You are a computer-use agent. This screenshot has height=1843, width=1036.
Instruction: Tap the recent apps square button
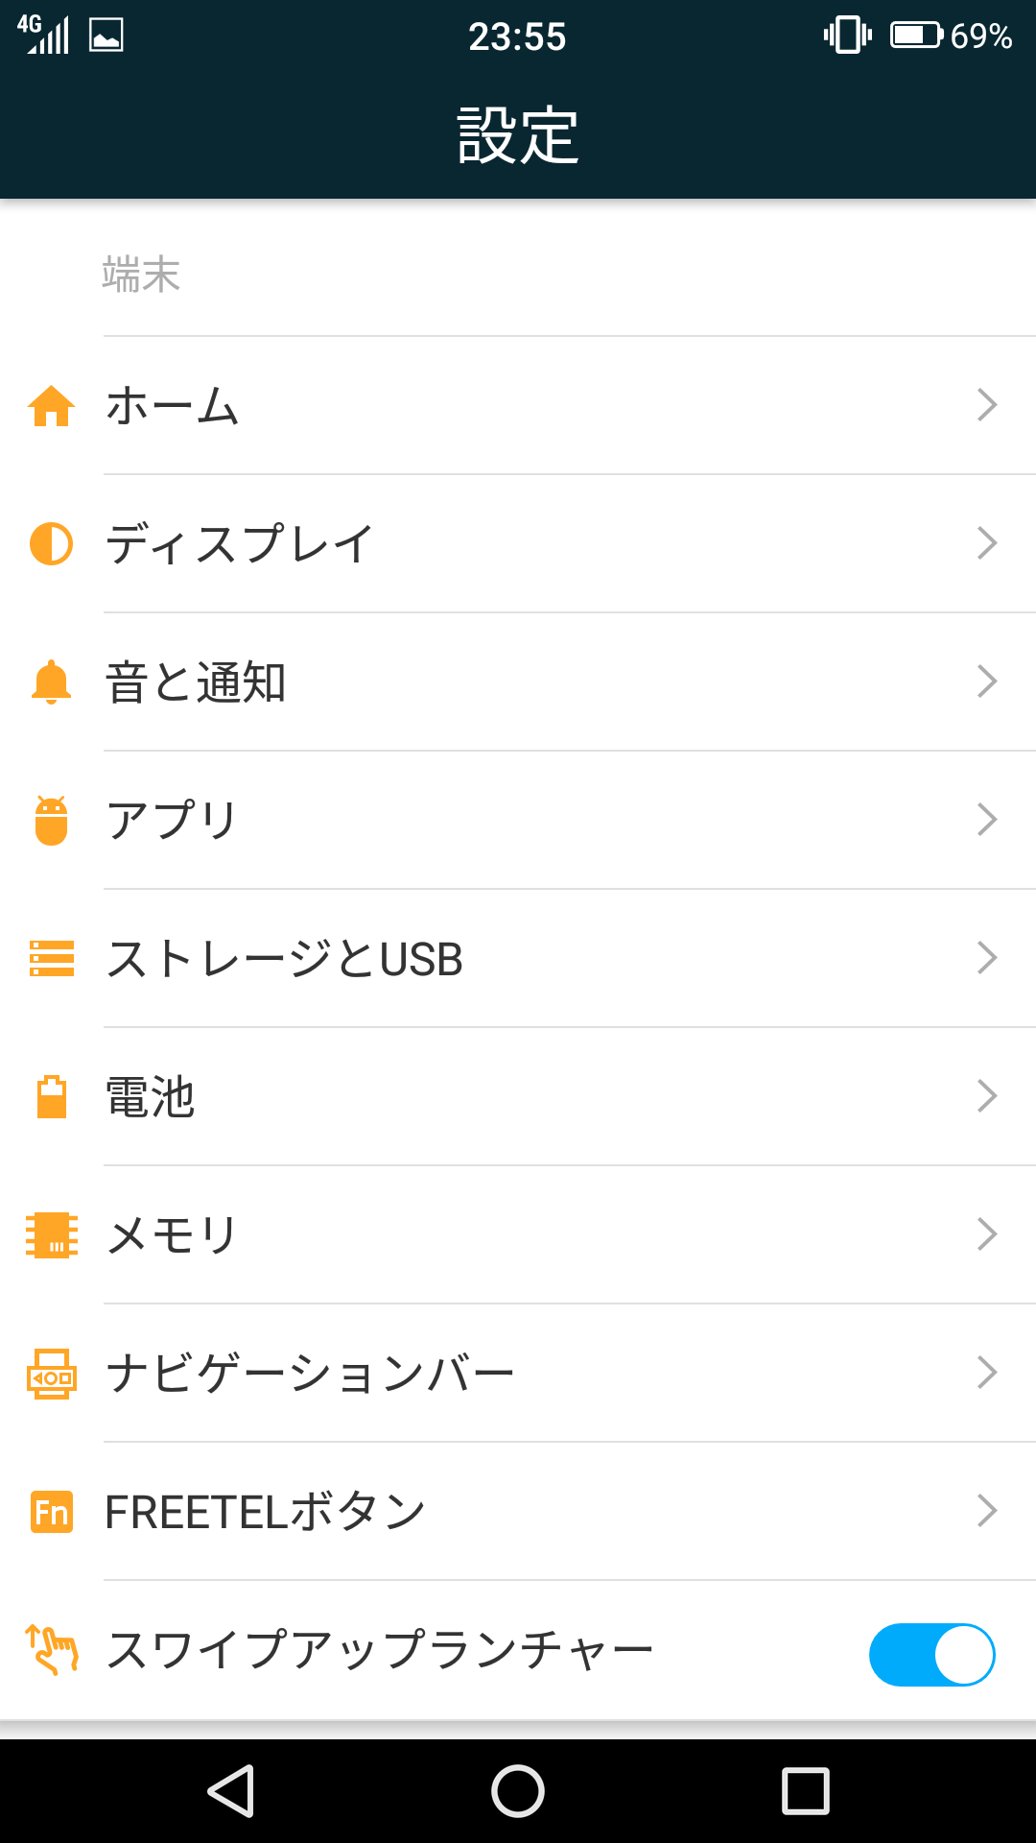pos(806,1791)
